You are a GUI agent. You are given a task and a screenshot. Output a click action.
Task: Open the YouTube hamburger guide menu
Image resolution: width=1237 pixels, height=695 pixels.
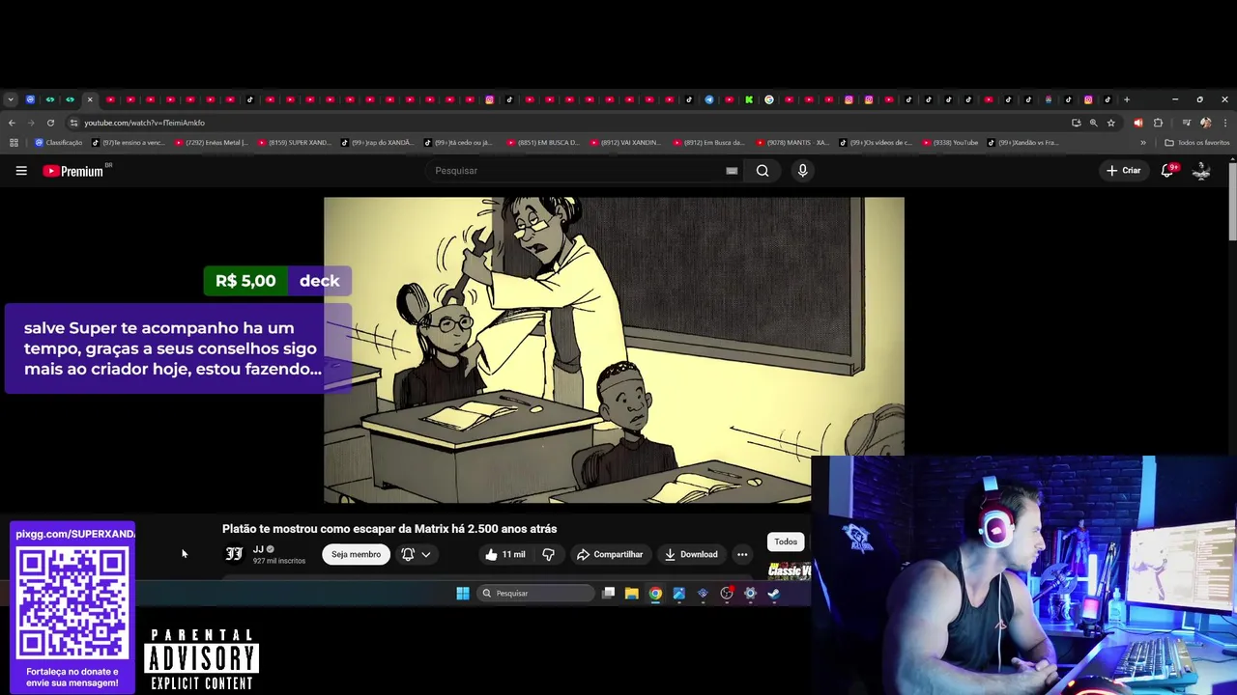pos(21,171)
